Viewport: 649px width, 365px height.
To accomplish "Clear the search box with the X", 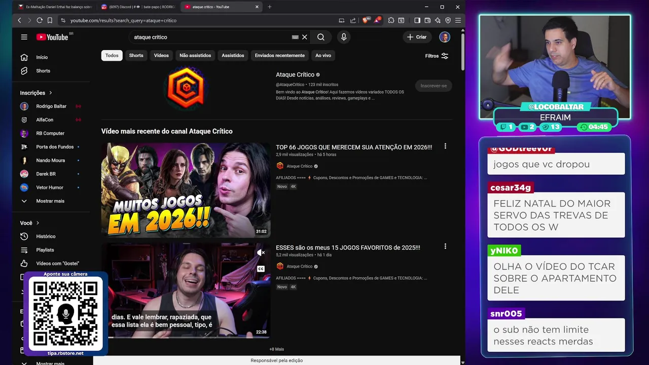I will (305, 37).
